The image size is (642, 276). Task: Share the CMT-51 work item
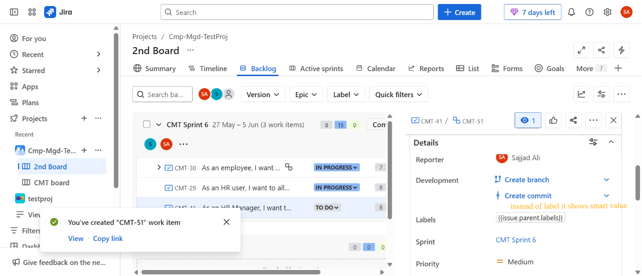pyautogui.click(x=573, y=120)
